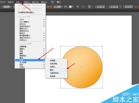Open the arrange documents dropdown icon
Viewport: 139px width, 103px height.
[x=59, y=2]
